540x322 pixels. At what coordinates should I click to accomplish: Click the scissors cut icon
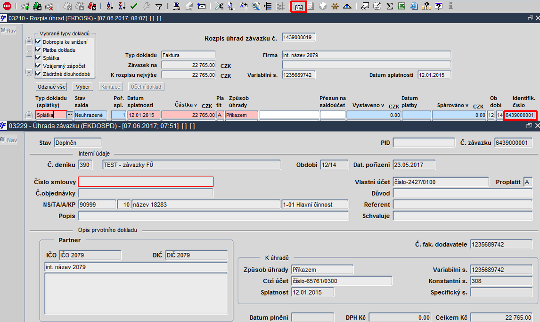219,6
